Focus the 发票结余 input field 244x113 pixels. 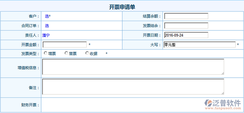(x=186, y=26)
